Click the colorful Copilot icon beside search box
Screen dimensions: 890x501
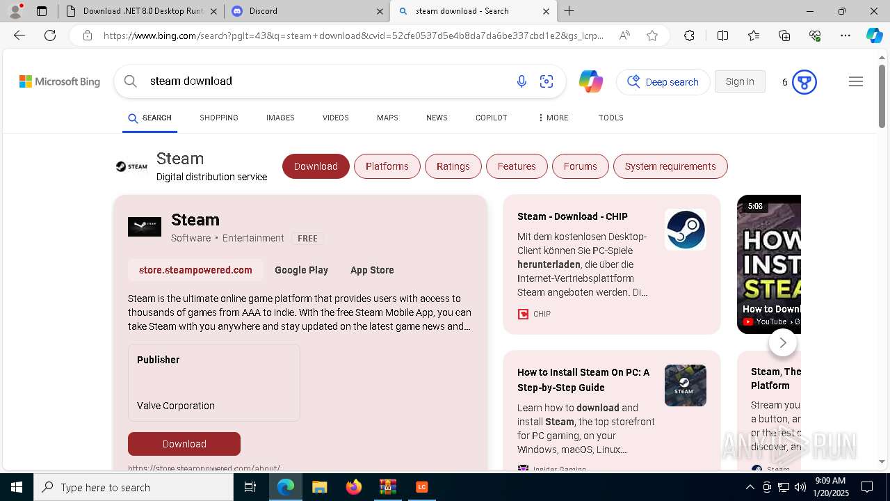[590, 81]
